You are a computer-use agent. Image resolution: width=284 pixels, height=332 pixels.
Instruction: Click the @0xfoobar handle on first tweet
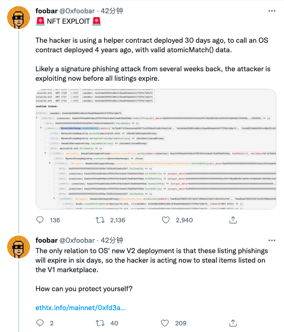(x=77, y=11)
